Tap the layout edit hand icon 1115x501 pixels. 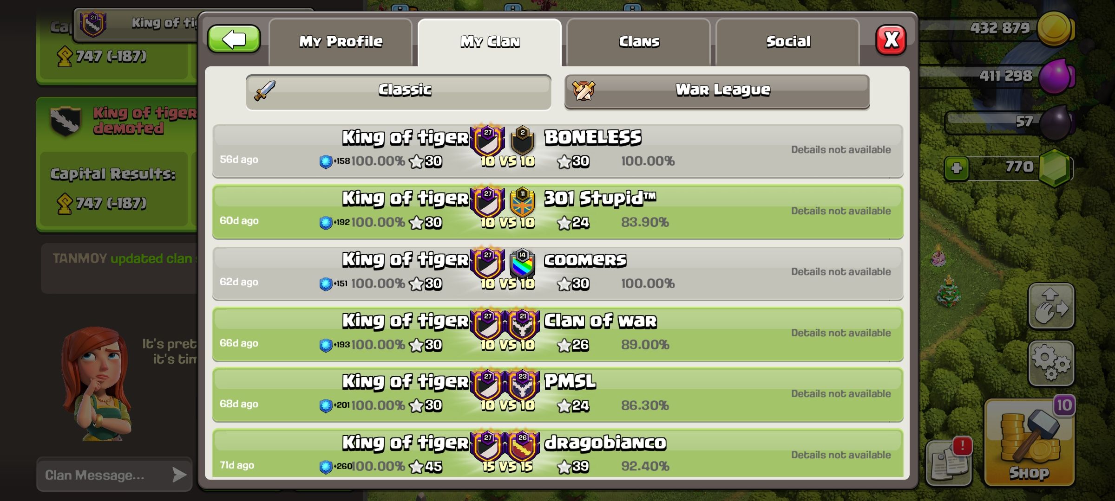pos(1051,306)
